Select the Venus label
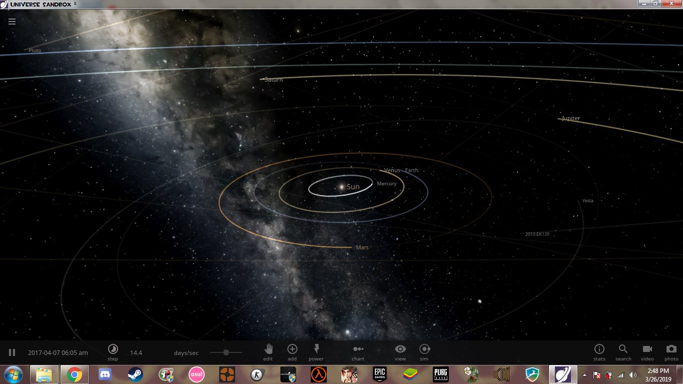The width and height of the screenshot is (683, 384). coord(392,170)
